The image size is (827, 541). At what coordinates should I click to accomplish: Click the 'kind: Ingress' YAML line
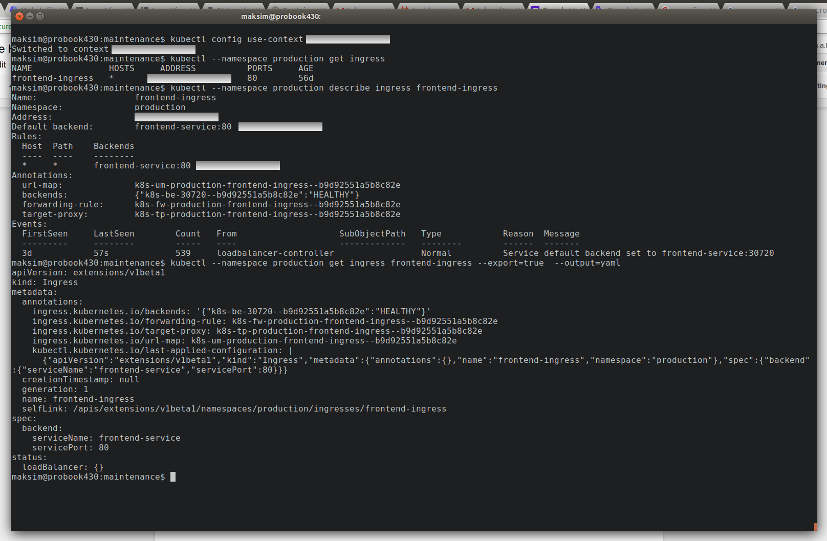[x=45, y=283]
